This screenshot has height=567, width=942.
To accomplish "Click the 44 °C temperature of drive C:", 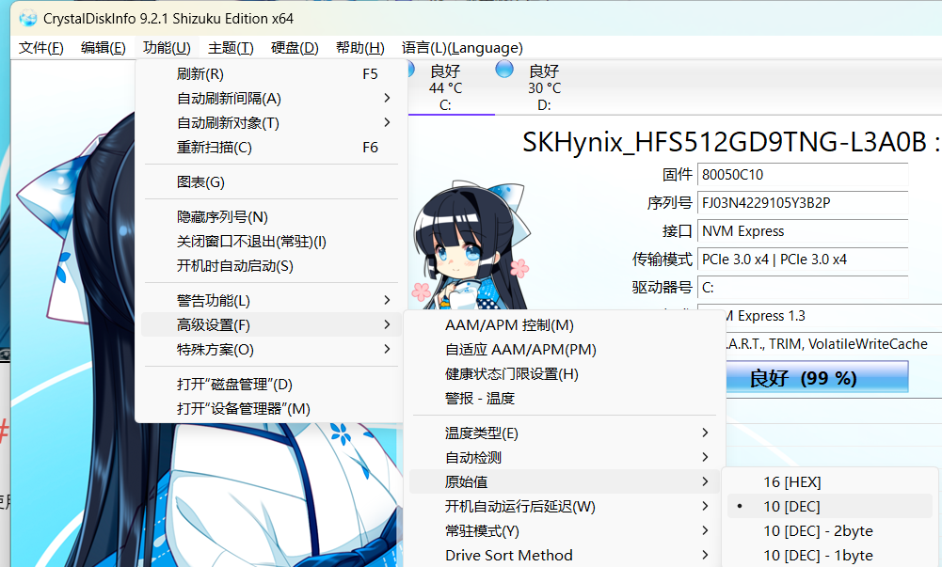I will click(445, 88).
